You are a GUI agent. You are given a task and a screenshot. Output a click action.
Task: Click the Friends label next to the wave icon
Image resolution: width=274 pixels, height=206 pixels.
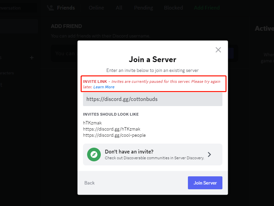tap(66, 8)
